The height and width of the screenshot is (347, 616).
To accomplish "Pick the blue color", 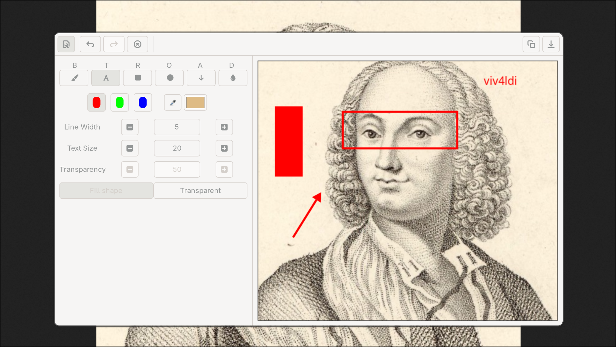I will tap(143, 102).
